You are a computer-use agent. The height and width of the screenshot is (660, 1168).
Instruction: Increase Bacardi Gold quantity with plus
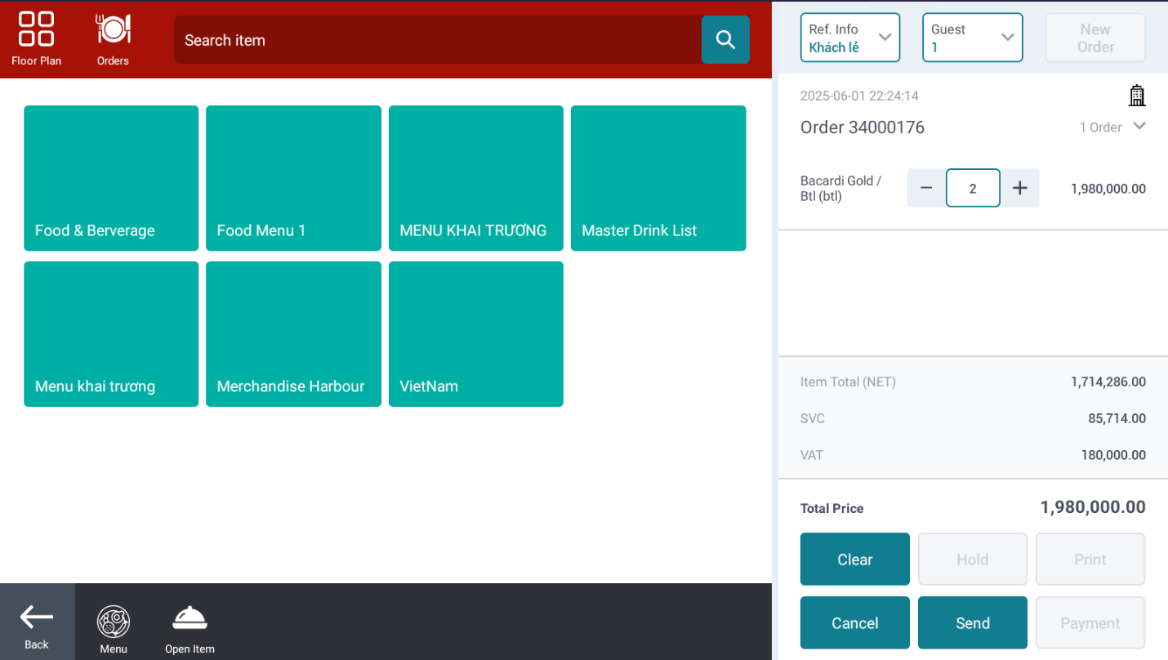point(1019,188)
